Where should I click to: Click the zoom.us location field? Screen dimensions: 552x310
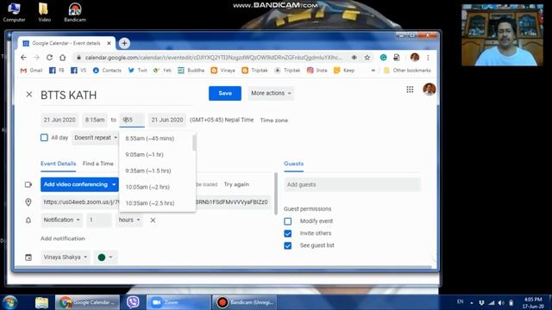155,202
